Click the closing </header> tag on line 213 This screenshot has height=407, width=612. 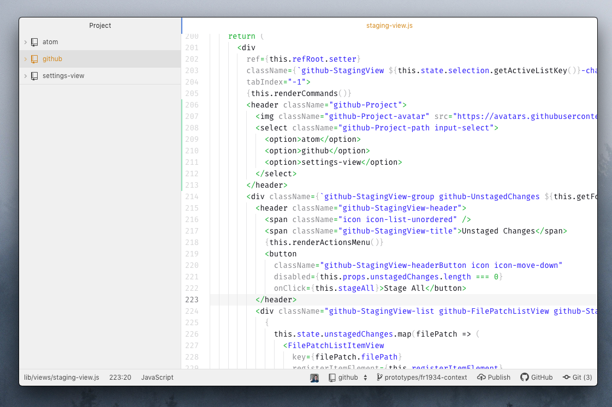[x=267, y=185]
